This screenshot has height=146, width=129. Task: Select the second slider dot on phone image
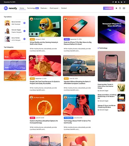tap(122, 65)
